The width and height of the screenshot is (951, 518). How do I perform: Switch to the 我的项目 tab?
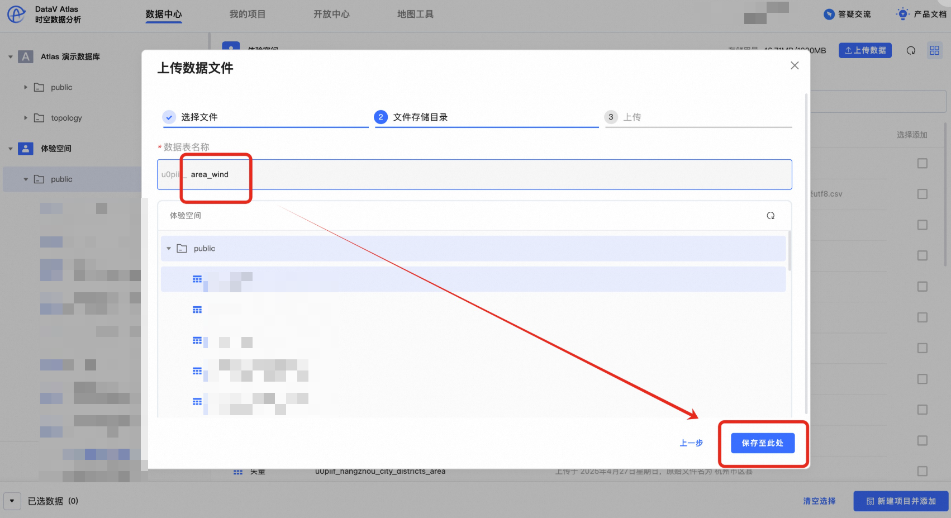(x=248, y=14)
